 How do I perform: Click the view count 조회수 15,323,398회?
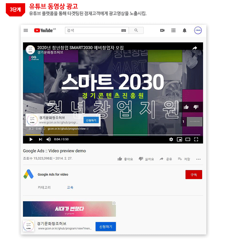pyautogui.click(x=38, y=158)
